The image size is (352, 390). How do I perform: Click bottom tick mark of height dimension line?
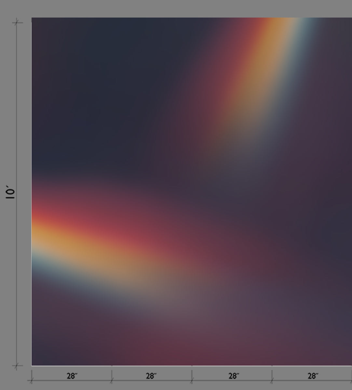point(17,366)
